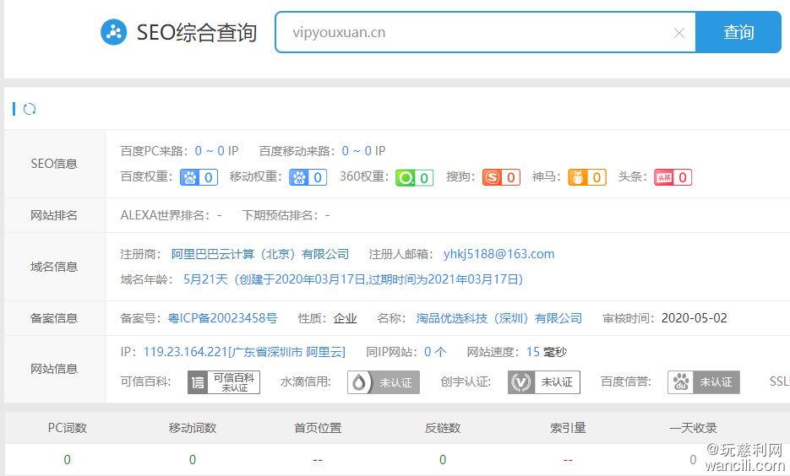Click the 移动词数 column header
The height and width of the screenshot is (476, 790).
click(x=193, y=428)
